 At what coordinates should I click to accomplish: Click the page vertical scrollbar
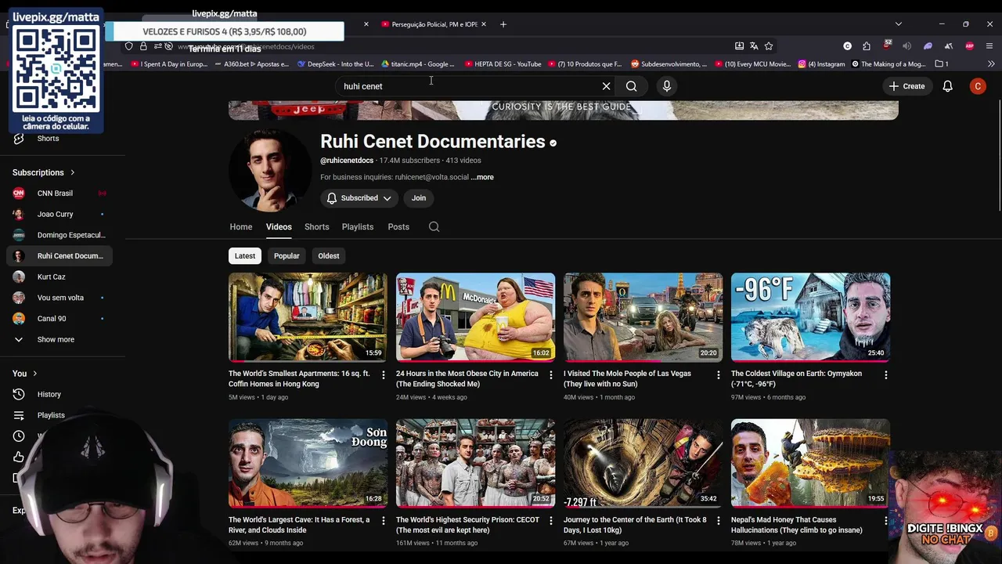pos(998,157)
